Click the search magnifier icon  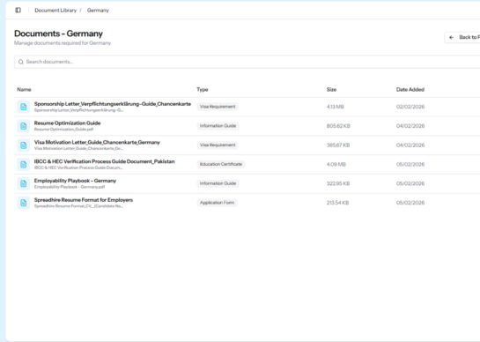[21, 62]
